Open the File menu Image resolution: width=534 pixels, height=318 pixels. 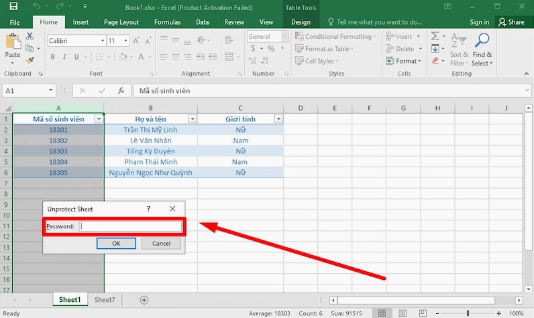(x=15, y=22)
